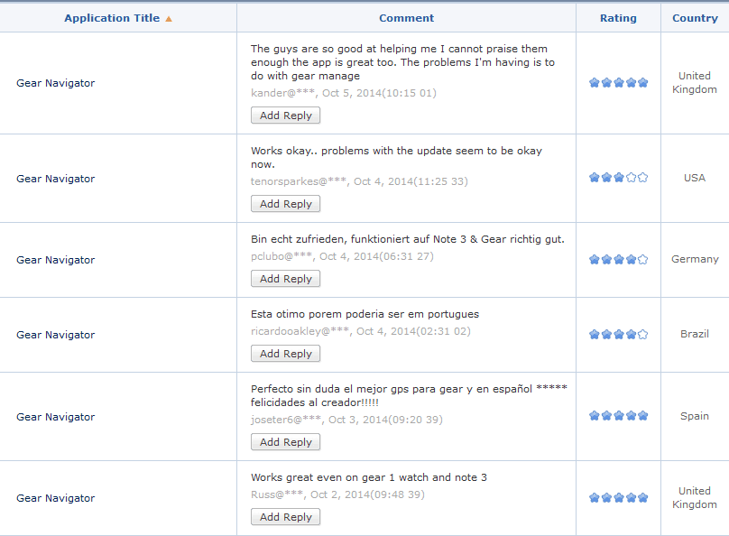The image size is (729, 536).
Task: Add Reply to Russ's comment
Action: pos(285,516)
